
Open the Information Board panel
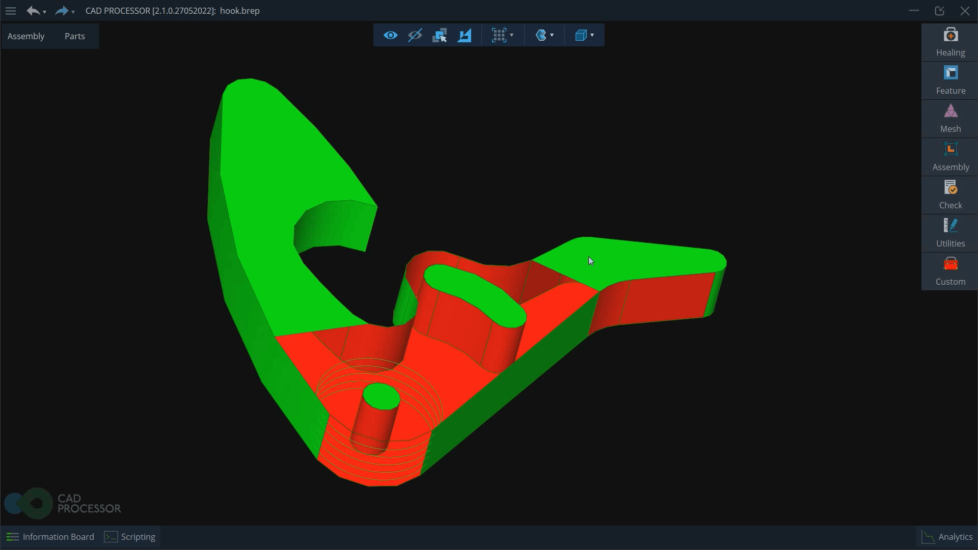pyautogui.click(x=50, y=537)
